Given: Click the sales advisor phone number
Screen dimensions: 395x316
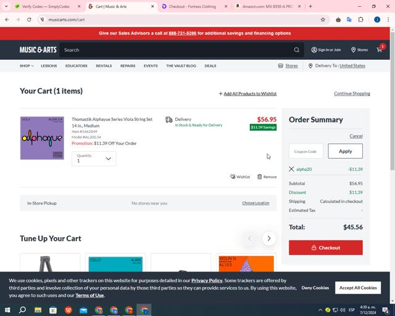Looking at the screenshot, I should click(183, 33).
